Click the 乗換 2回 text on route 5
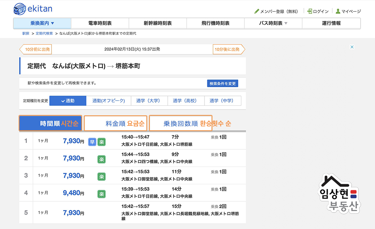The image size is (375, 229). click(219, 206)
